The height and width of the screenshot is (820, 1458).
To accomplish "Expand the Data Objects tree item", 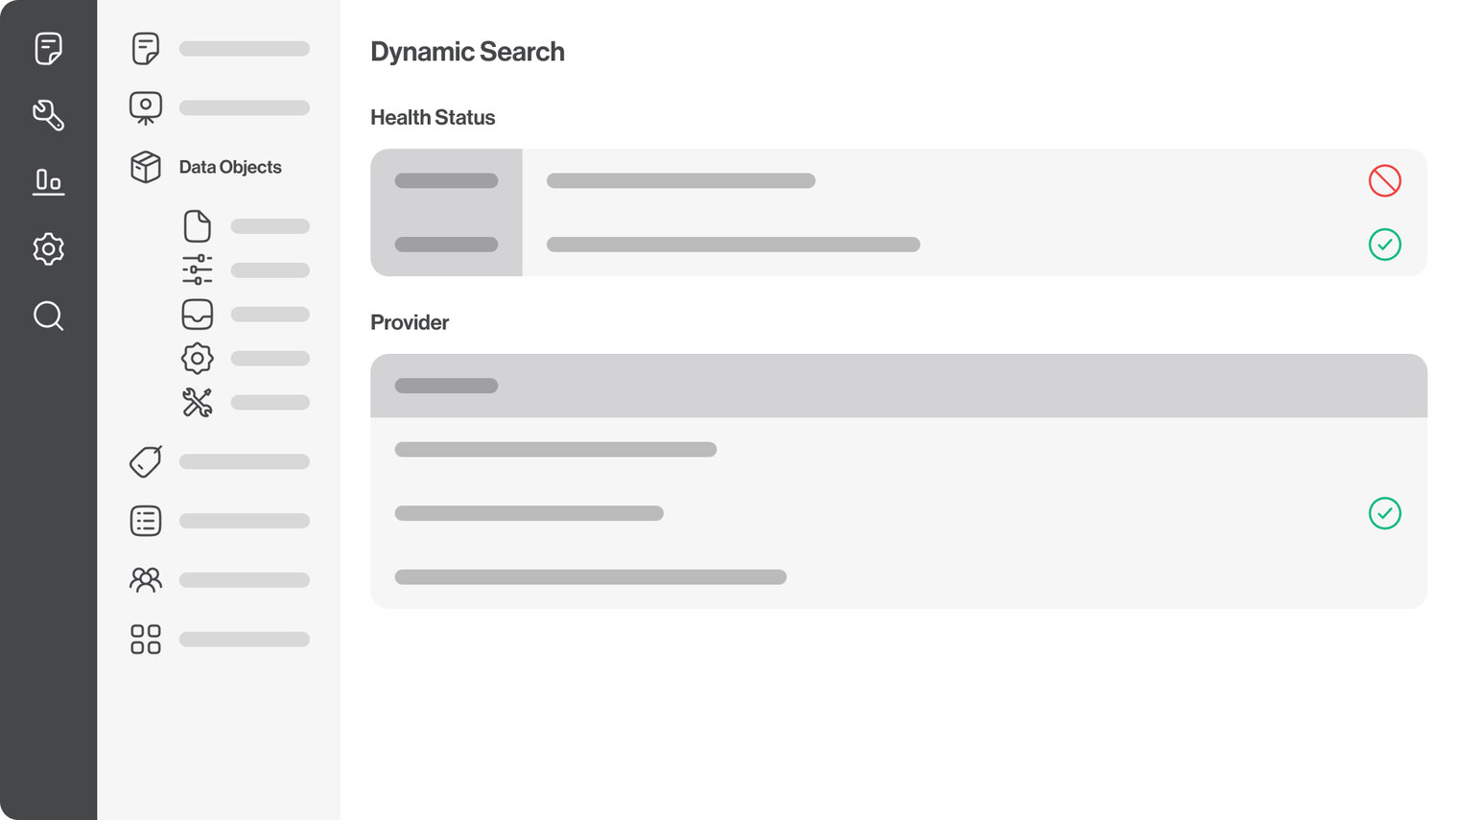I will coord(230,167).
